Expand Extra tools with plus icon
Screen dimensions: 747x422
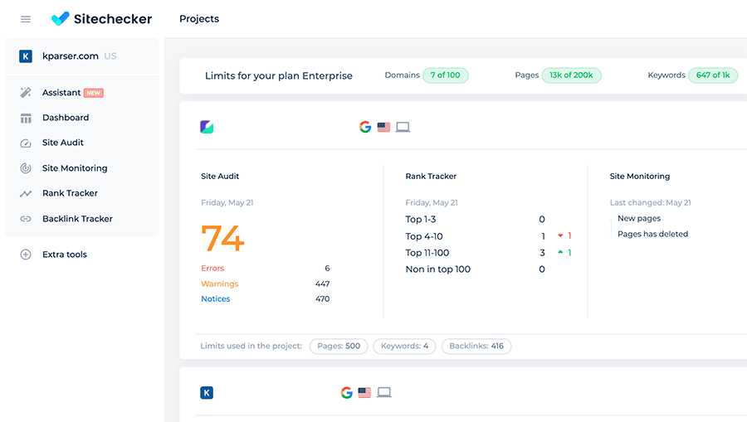click(x=26, y=255)
